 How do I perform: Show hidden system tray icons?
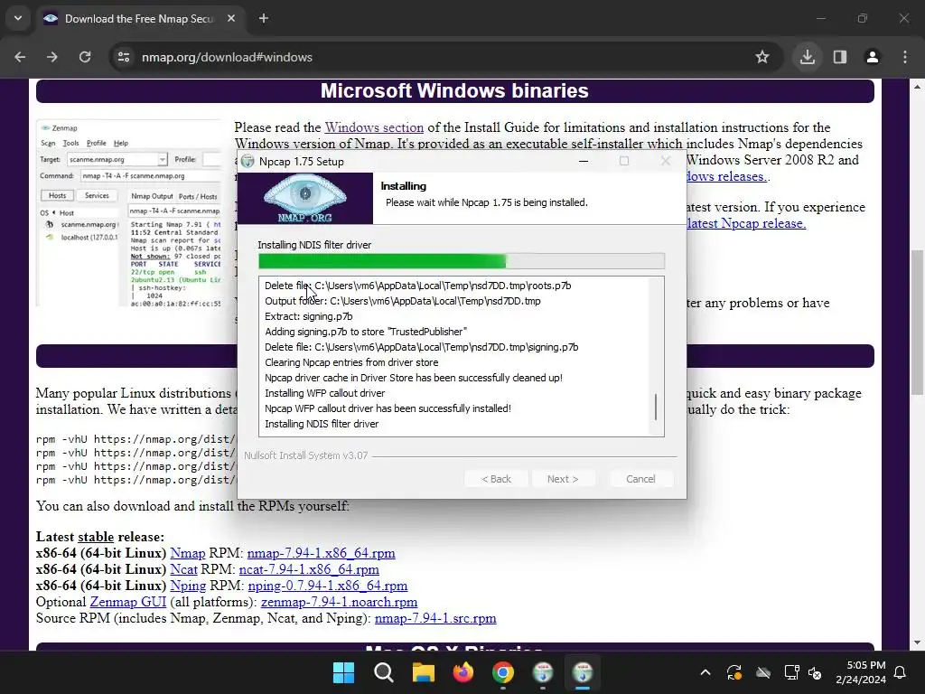[705, 672]
